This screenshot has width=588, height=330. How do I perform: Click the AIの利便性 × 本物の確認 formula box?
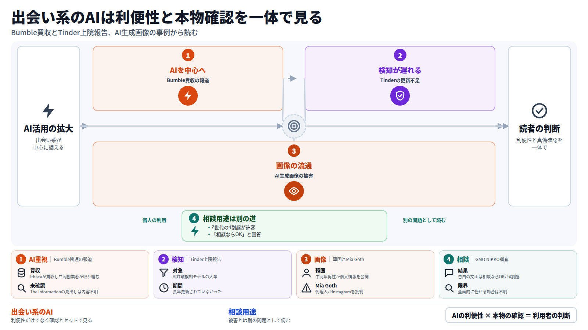[511, 315]
